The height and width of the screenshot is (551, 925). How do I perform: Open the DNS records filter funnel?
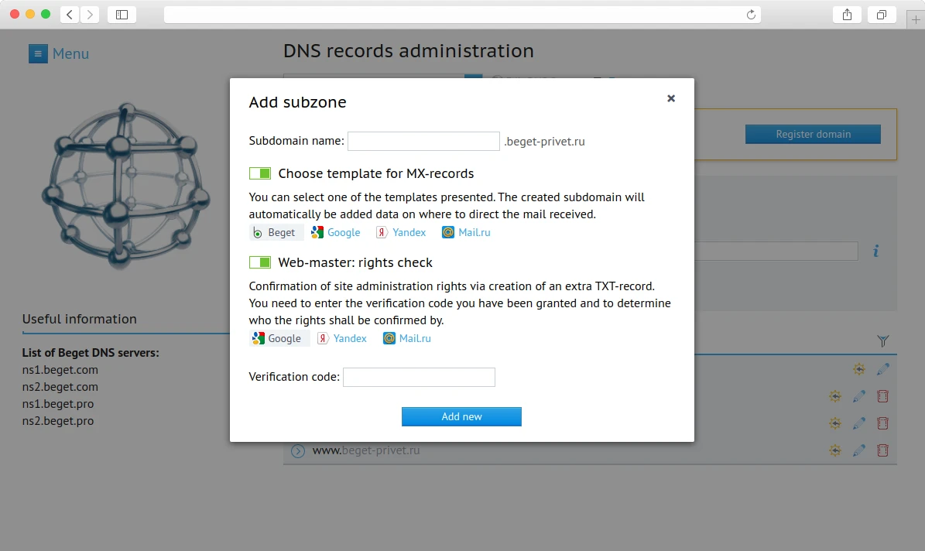tap(883, 341)
